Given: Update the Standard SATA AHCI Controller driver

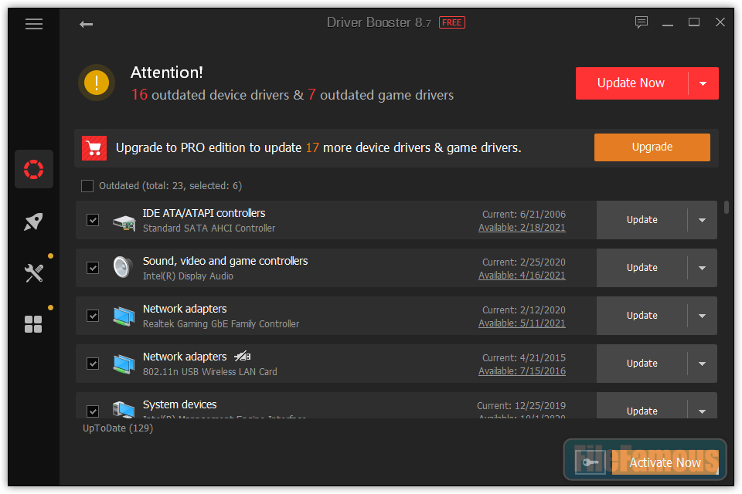Looking at the screenshot, I should point(642,220).
